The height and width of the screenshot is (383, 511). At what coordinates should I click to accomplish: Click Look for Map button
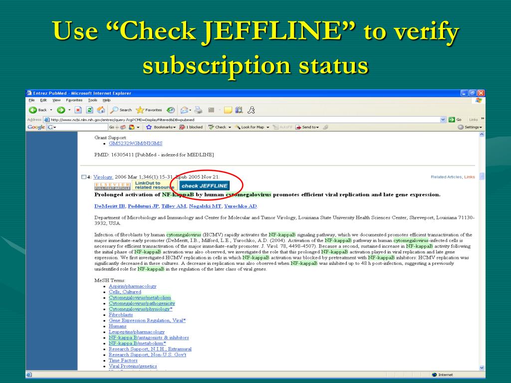250,127
